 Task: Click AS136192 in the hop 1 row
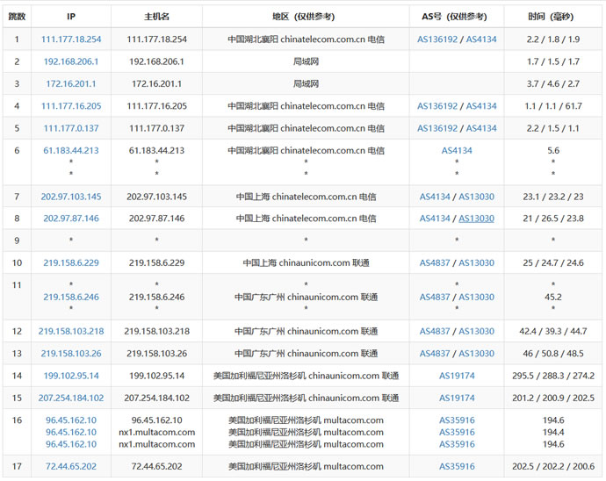437,39
